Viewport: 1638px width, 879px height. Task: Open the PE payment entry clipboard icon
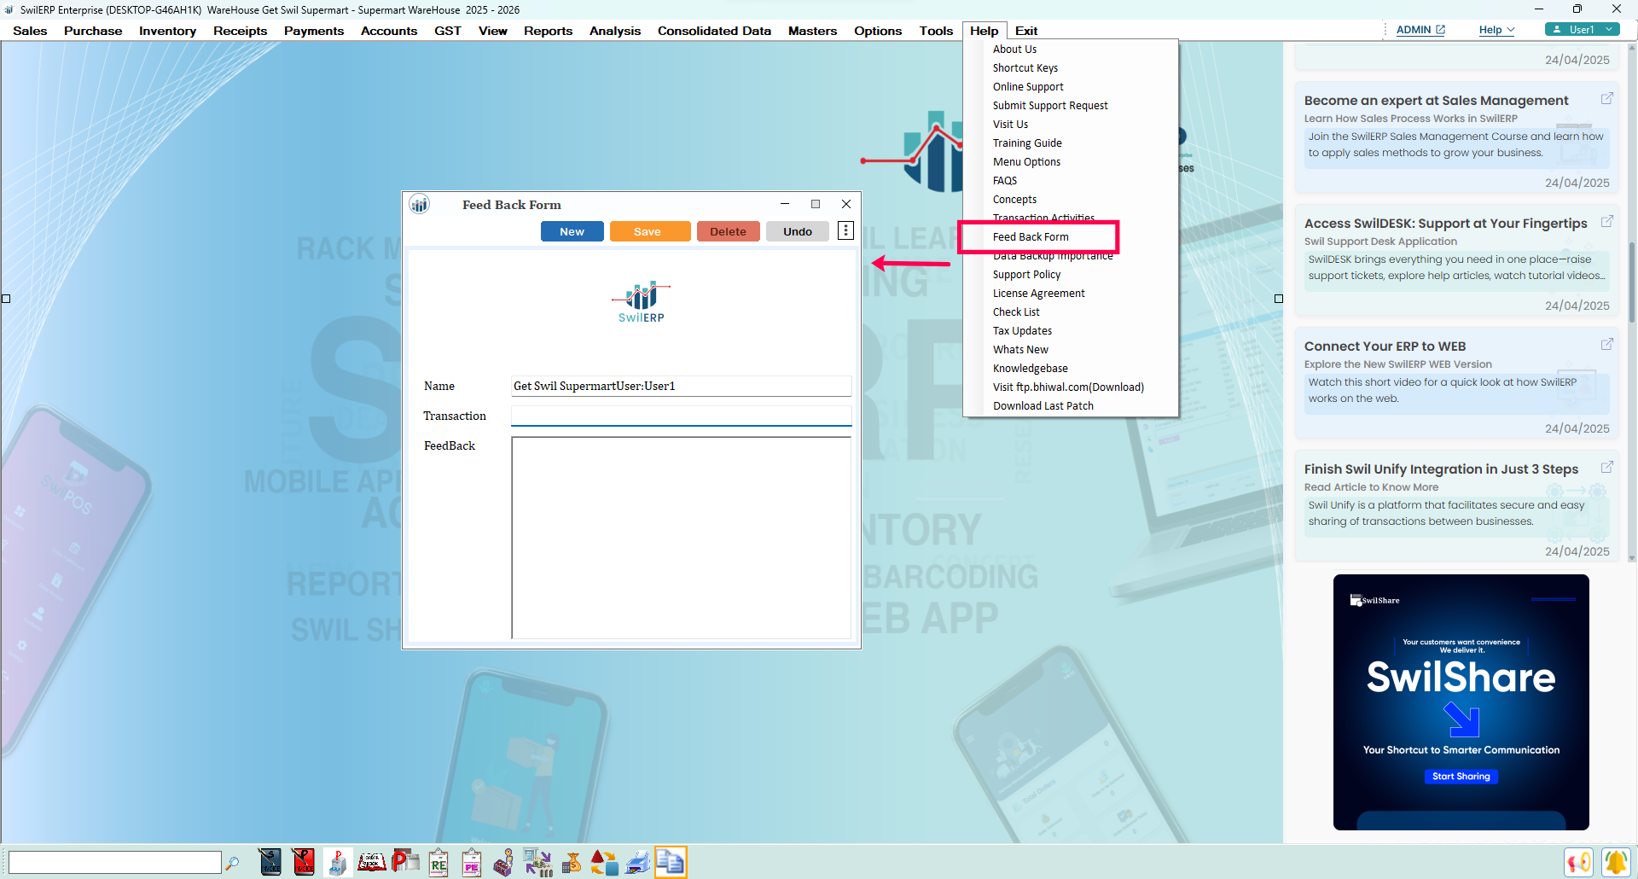471,862
